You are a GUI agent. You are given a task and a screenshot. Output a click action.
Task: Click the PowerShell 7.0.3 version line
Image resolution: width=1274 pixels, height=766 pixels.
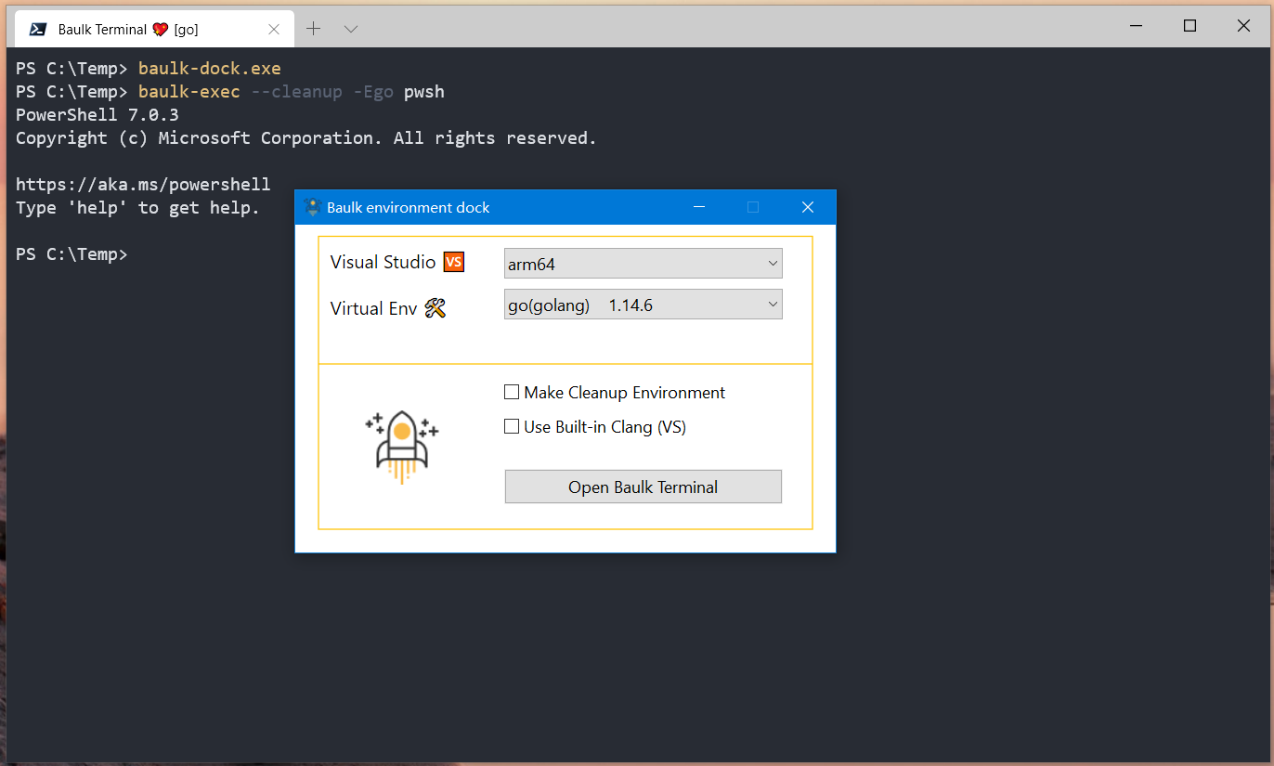97,115
